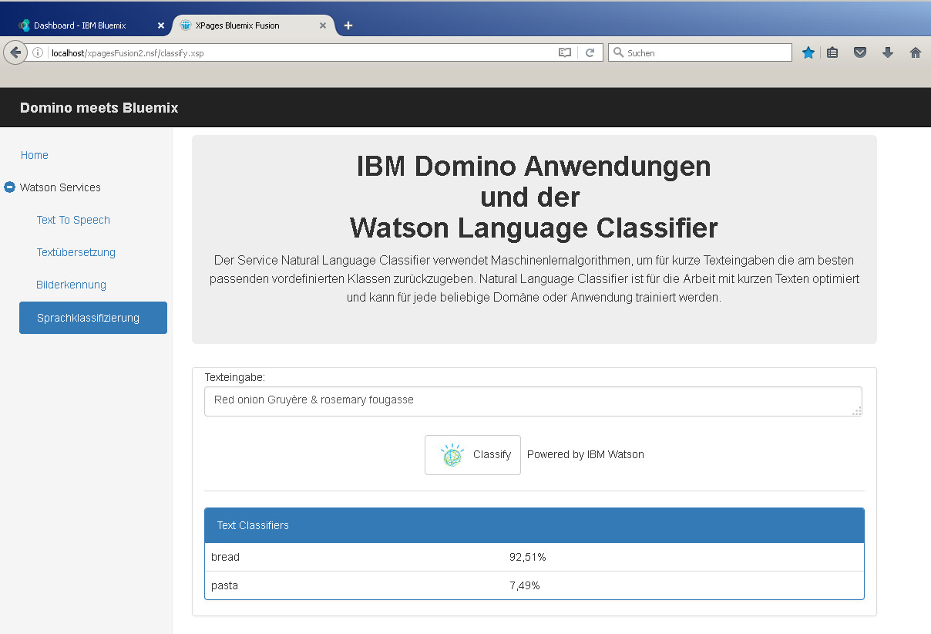931x634 pixels.
Task: Go to the browser home icon
Action: pos(916,52)
